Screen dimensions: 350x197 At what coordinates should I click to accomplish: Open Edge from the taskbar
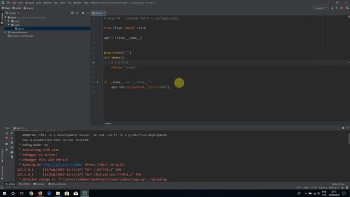click(x=49, y=193)
